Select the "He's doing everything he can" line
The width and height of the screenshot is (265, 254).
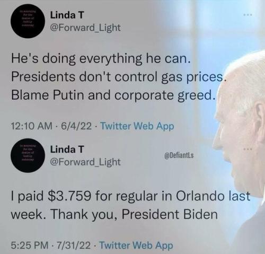(101, 59)
